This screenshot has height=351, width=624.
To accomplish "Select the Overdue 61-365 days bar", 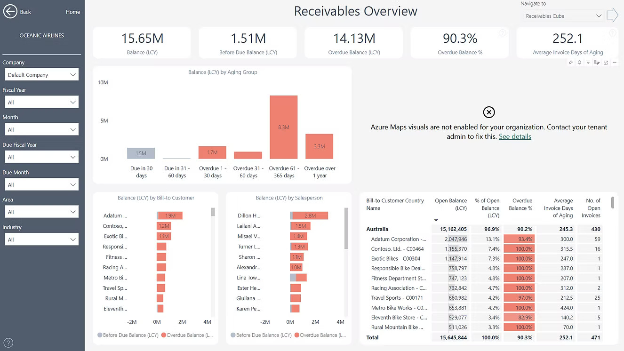I will coord(283,127).
